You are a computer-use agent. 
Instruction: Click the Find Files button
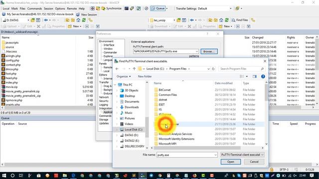240,20
